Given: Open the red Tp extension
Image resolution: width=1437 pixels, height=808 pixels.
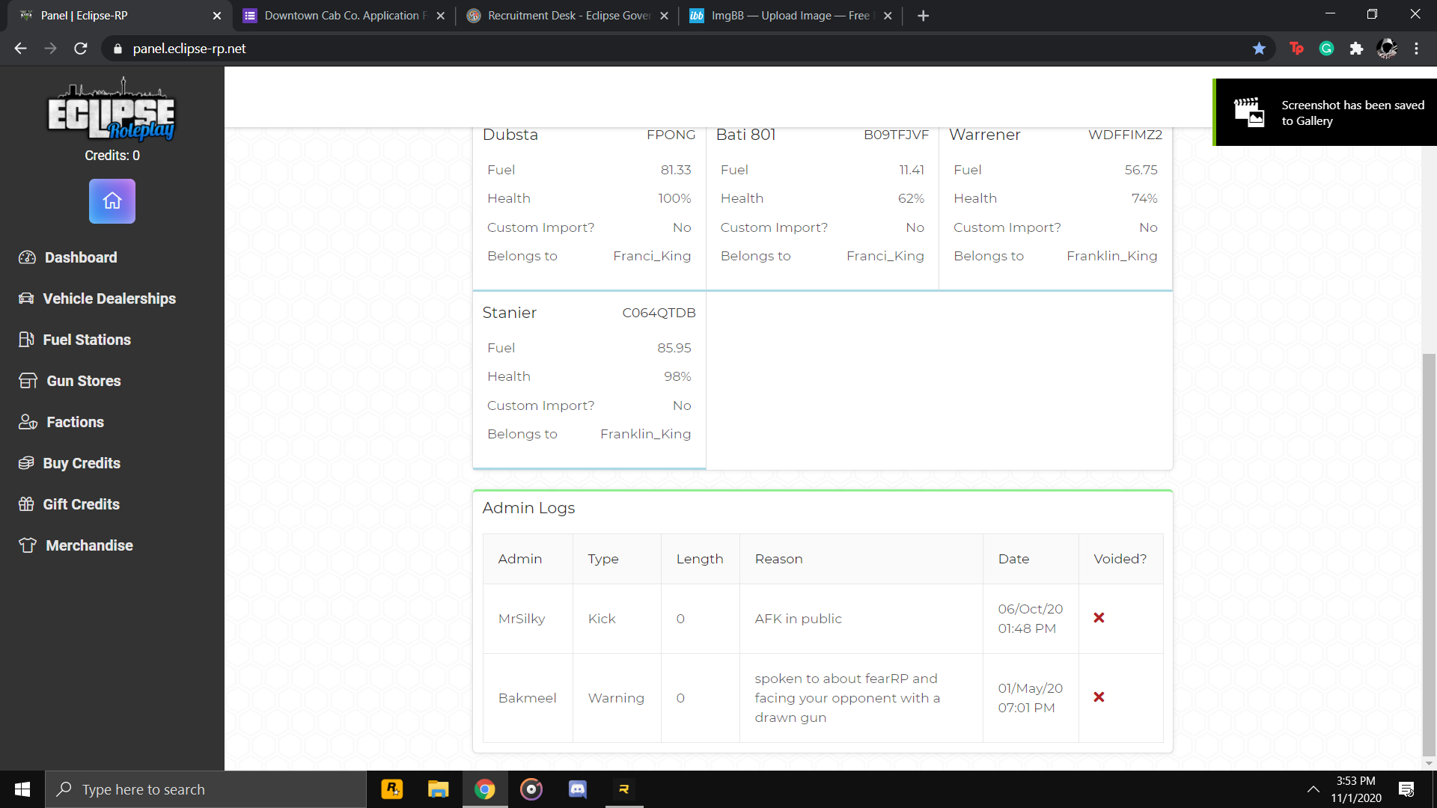Looking at the screenshot, I should (x=1297, y=49).
